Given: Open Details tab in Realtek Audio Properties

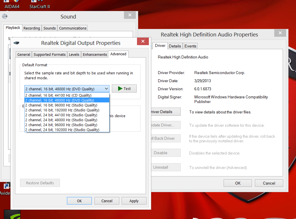Looking at the screenshot, I should point(175,46).
